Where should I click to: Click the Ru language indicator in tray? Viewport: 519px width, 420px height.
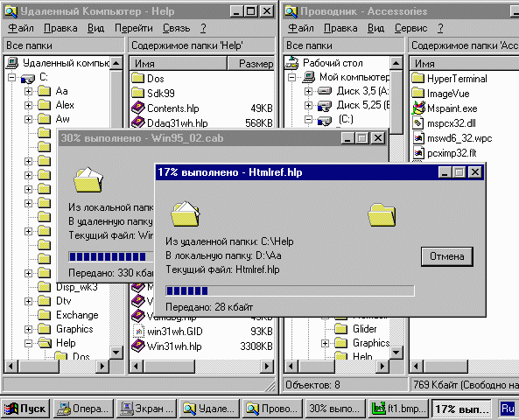(x=508, y=409)
